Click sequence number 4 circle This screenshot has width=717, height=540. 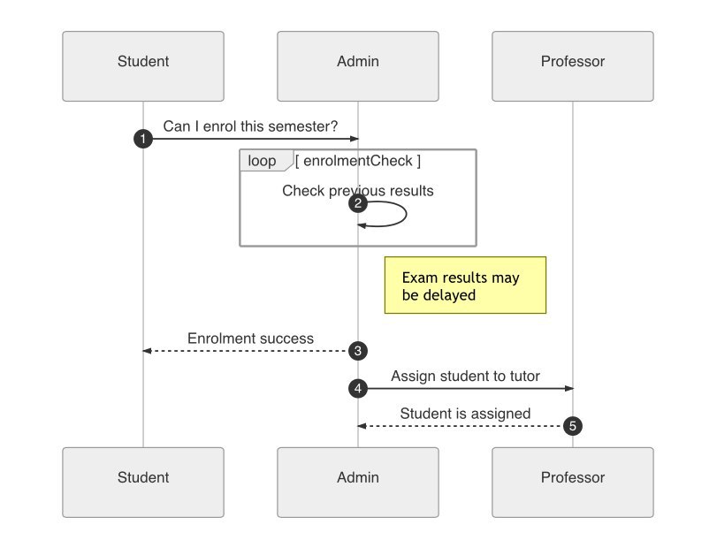tap(358, 389)
